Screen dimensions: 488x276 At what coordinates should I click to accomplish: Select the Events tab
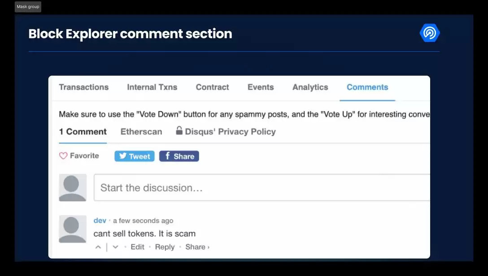point(261,87)
